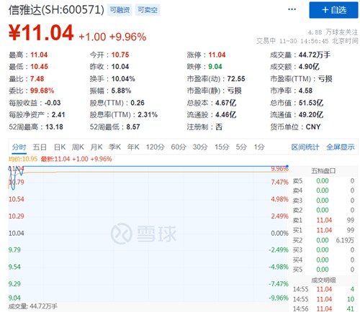Open the 日K chart tab
Image resolution: width=360 pixels, height=312 pixels.
click(60, 147)
